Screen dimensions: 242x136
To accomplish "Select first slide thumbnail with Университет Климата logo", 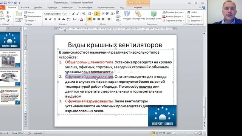I will point(10,40).
